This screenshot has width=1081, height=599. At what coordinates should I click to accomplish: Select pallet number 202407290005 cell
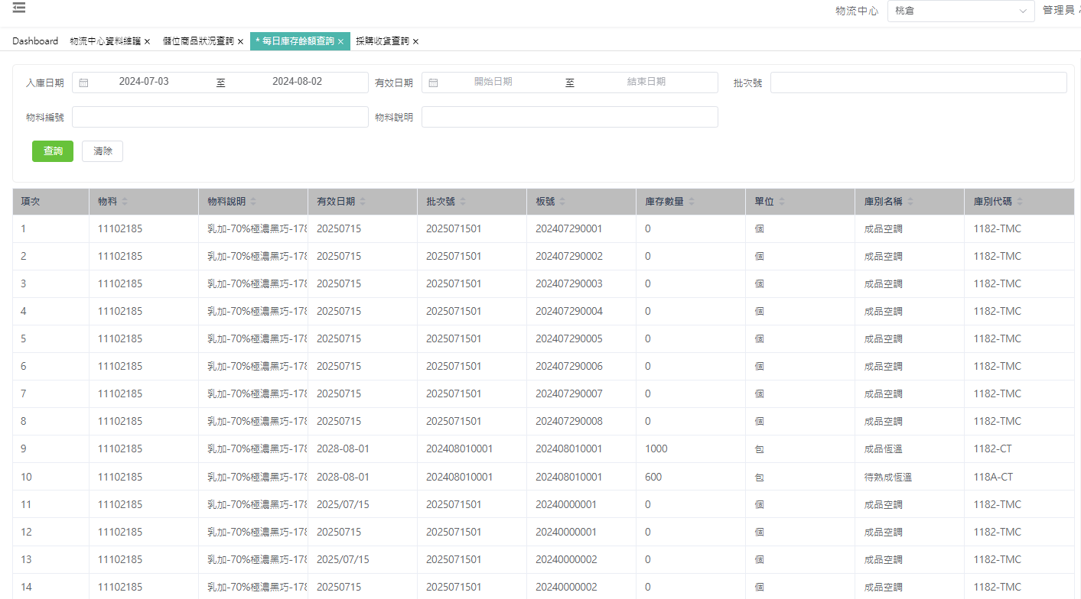point(581,338)
